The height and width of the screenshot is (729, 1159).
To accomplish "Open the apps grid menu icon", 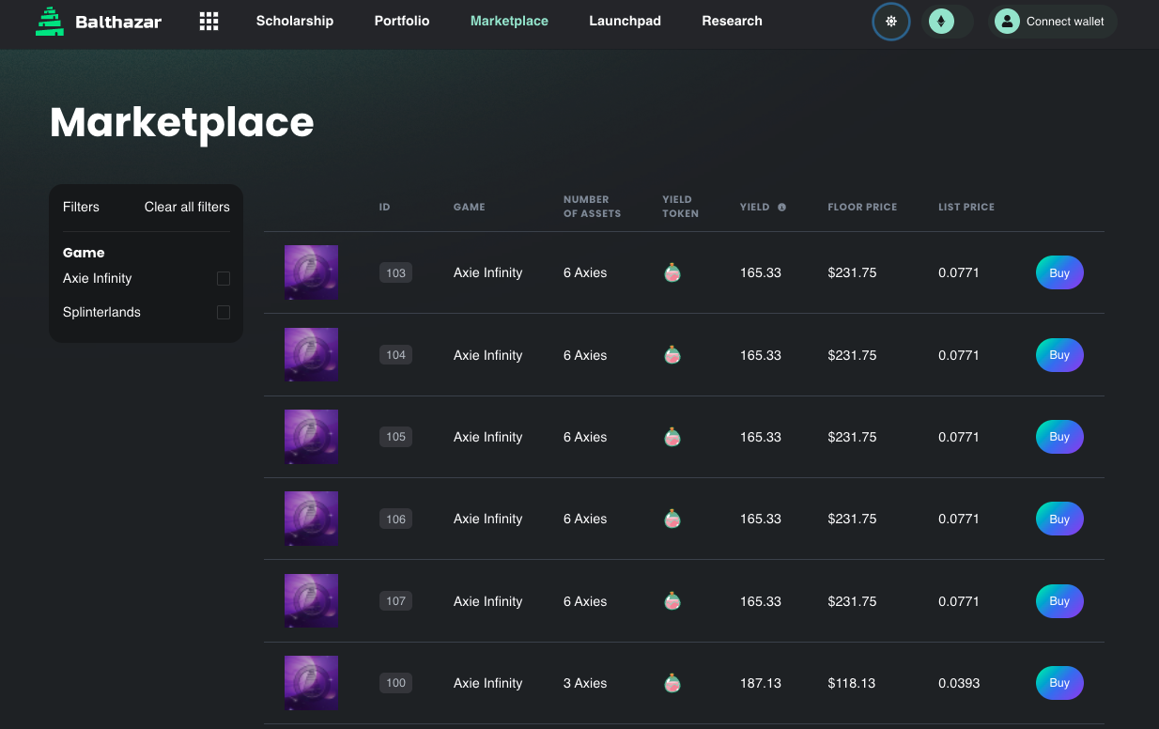I will [209, 22].
